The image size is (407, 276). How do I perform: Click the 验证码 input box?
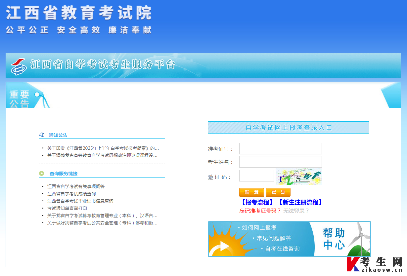(x=256, y=176)
